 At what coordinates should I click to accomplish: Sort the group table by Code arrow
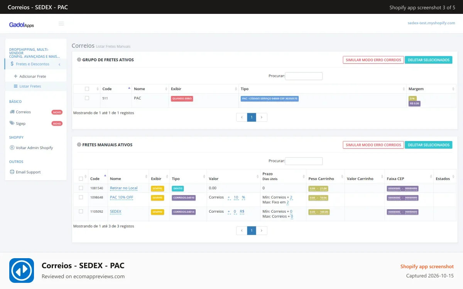pos(129,88)
